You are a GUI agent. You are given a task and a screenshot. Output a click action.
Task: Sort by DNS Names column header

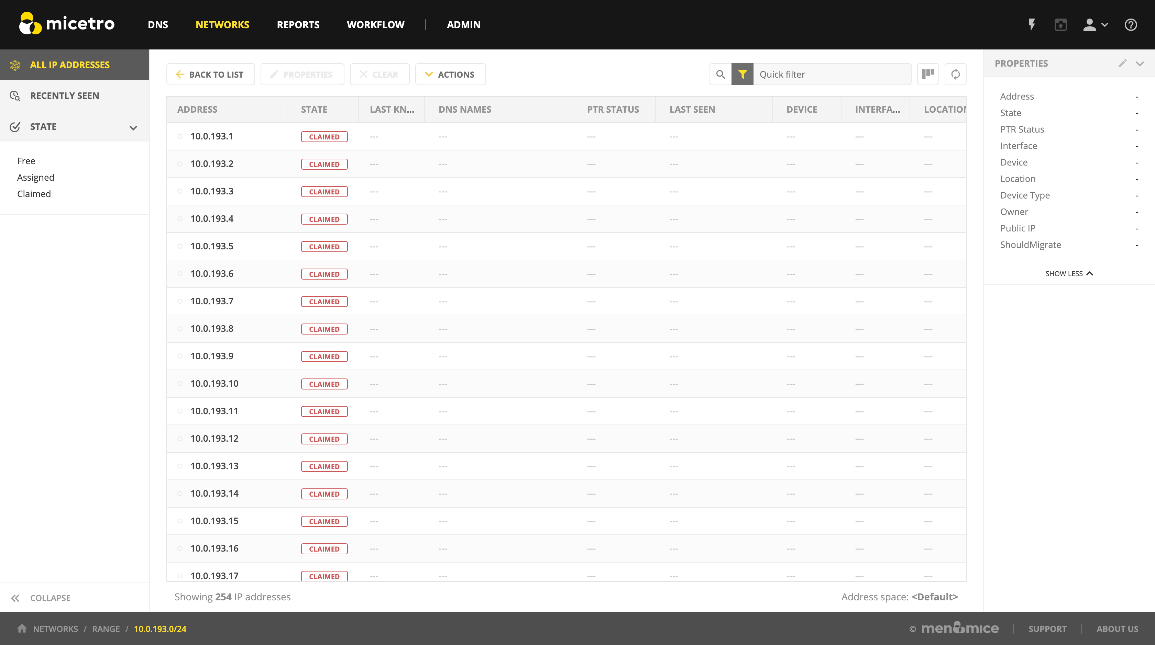[499, 110]
